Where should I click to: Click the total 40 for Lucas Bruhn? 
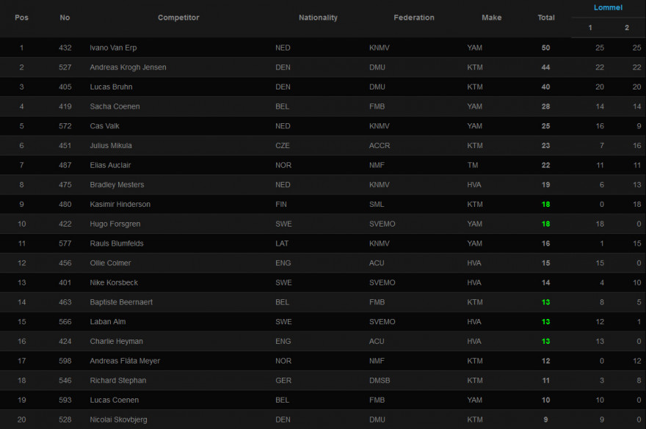[545, 87]
